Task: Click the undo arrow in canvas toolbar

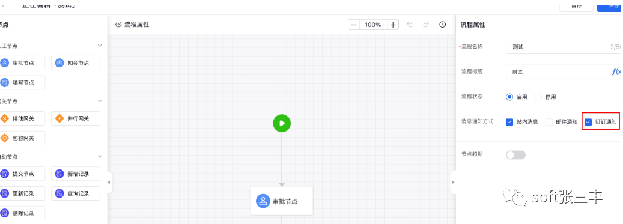Action: coord(410,25)
